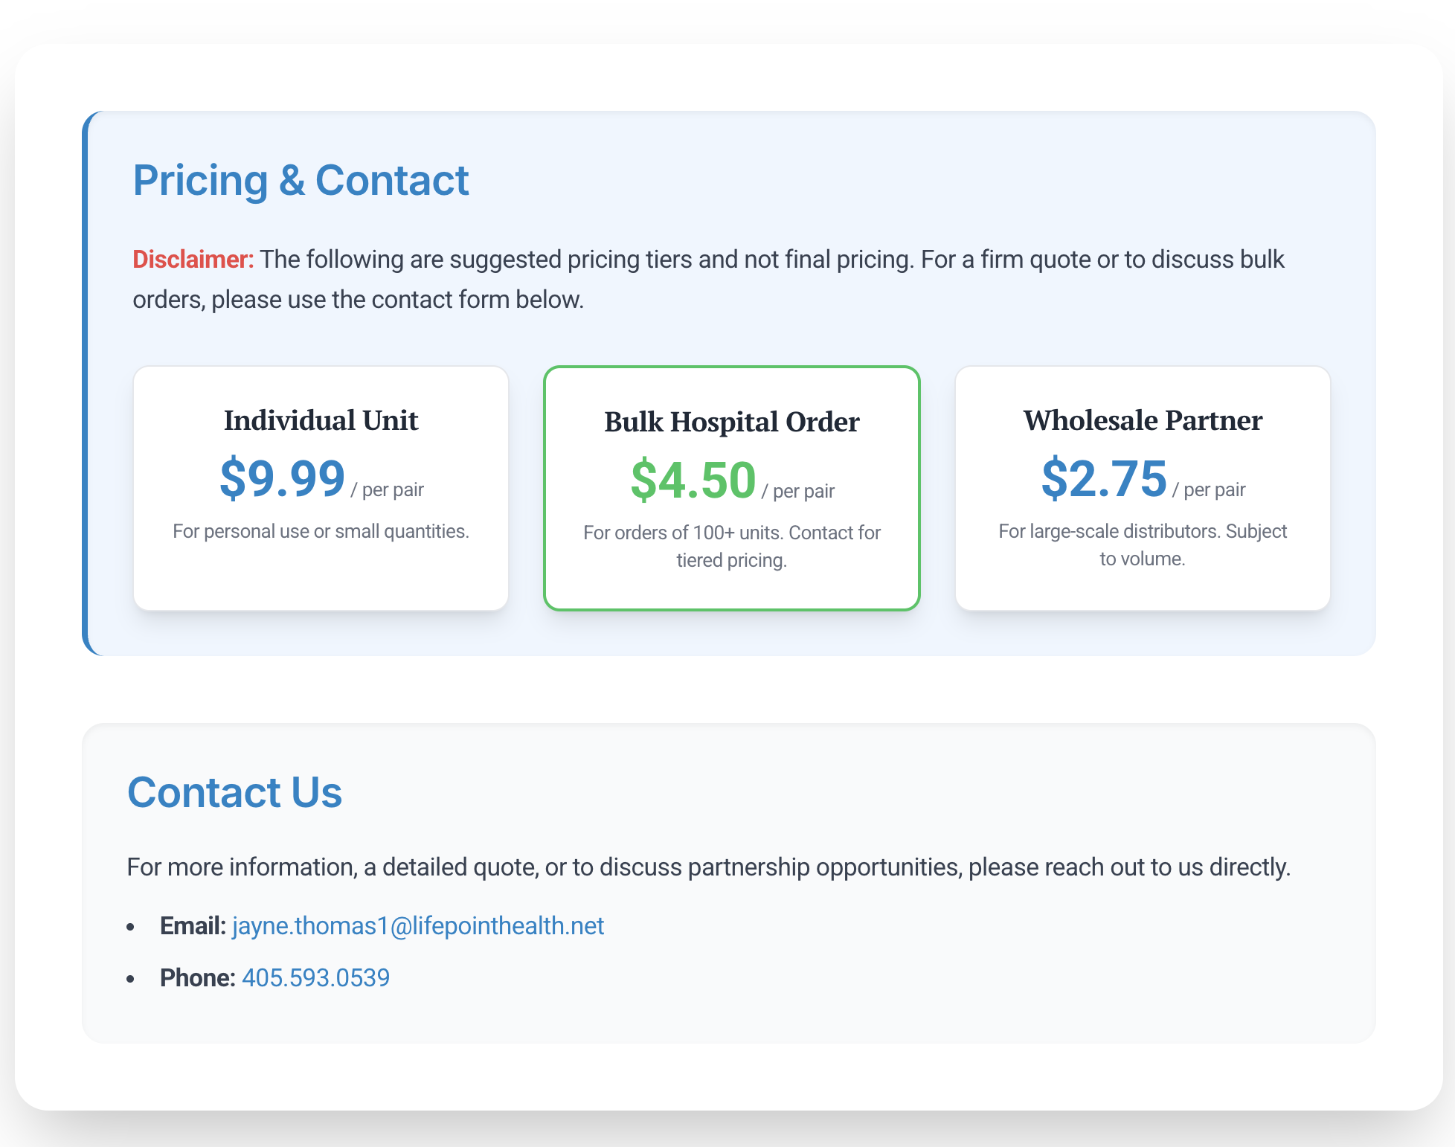Viewport: 1455px width, 1147px height.
Task: Click the 405.593.0539 phone number link
Action: click(x=315, y=977)
